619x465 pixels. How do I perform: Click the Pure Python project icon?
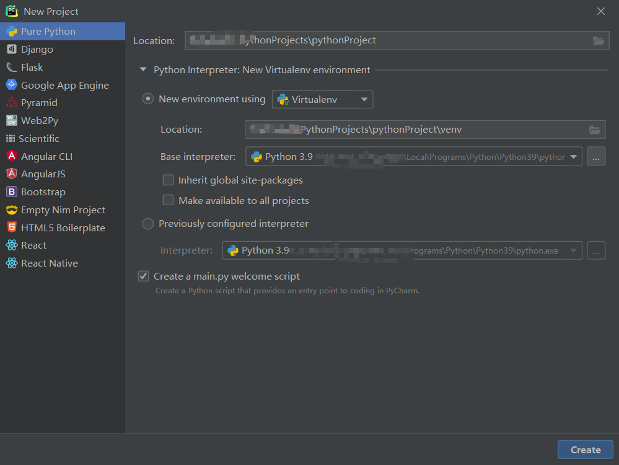[12, 31]
